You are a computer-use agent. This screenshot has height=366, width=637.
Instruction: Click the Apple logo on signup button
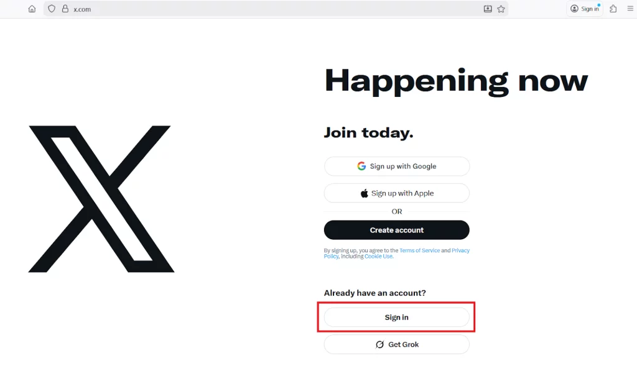(x=364, y=193)
